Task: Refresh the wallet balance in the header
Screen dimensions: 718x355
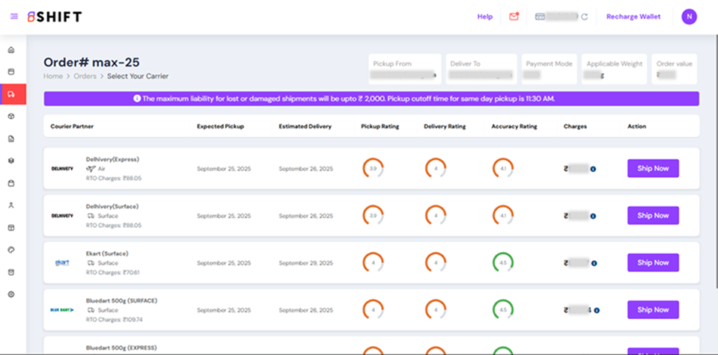Action: (x=584, y=16)
